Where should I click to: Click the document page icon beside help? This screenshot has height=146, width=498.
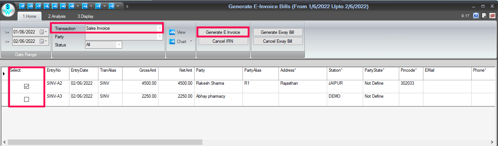pos(484,16)
